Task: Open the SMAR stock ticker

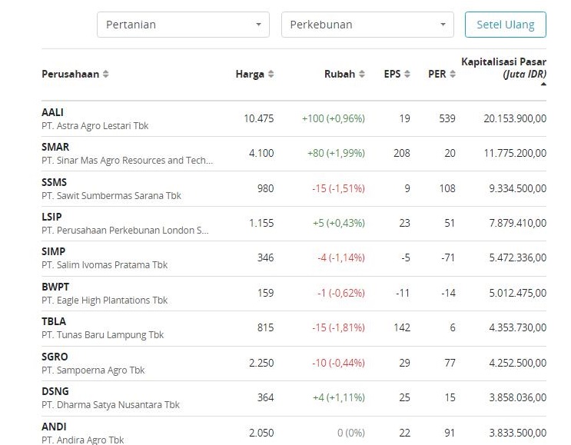Action: click(55, 147)
